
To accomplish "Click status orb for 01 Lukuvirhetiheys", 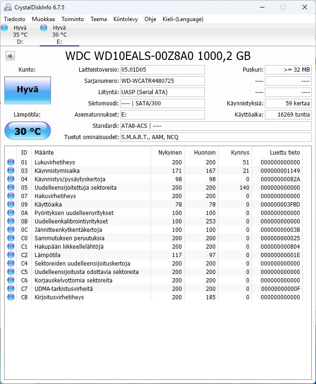I will pos(11,162).
